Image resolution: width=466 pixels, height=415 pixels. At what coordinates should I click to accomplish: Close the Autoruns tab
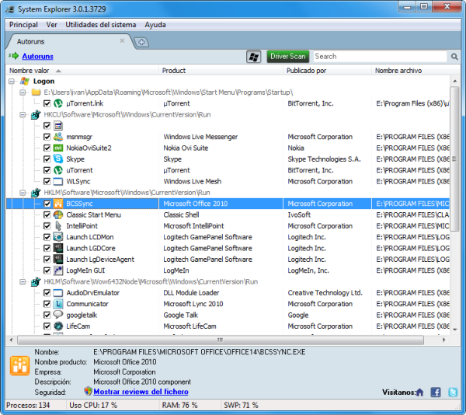(122, 40)
